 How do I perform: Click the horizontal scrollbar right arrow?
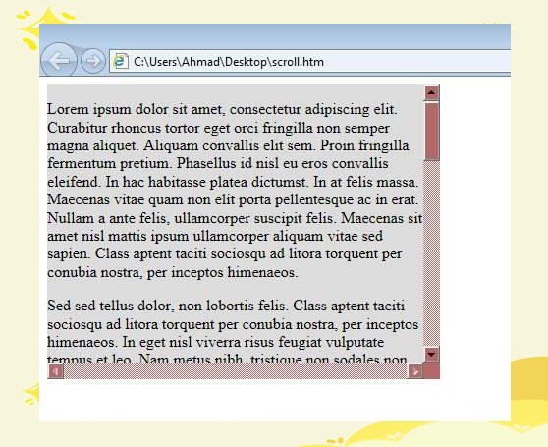(x=415, y=371)
